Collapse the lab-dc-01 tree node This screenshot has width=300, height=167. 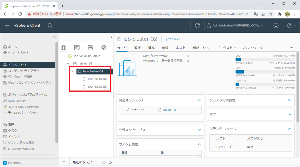68,64
